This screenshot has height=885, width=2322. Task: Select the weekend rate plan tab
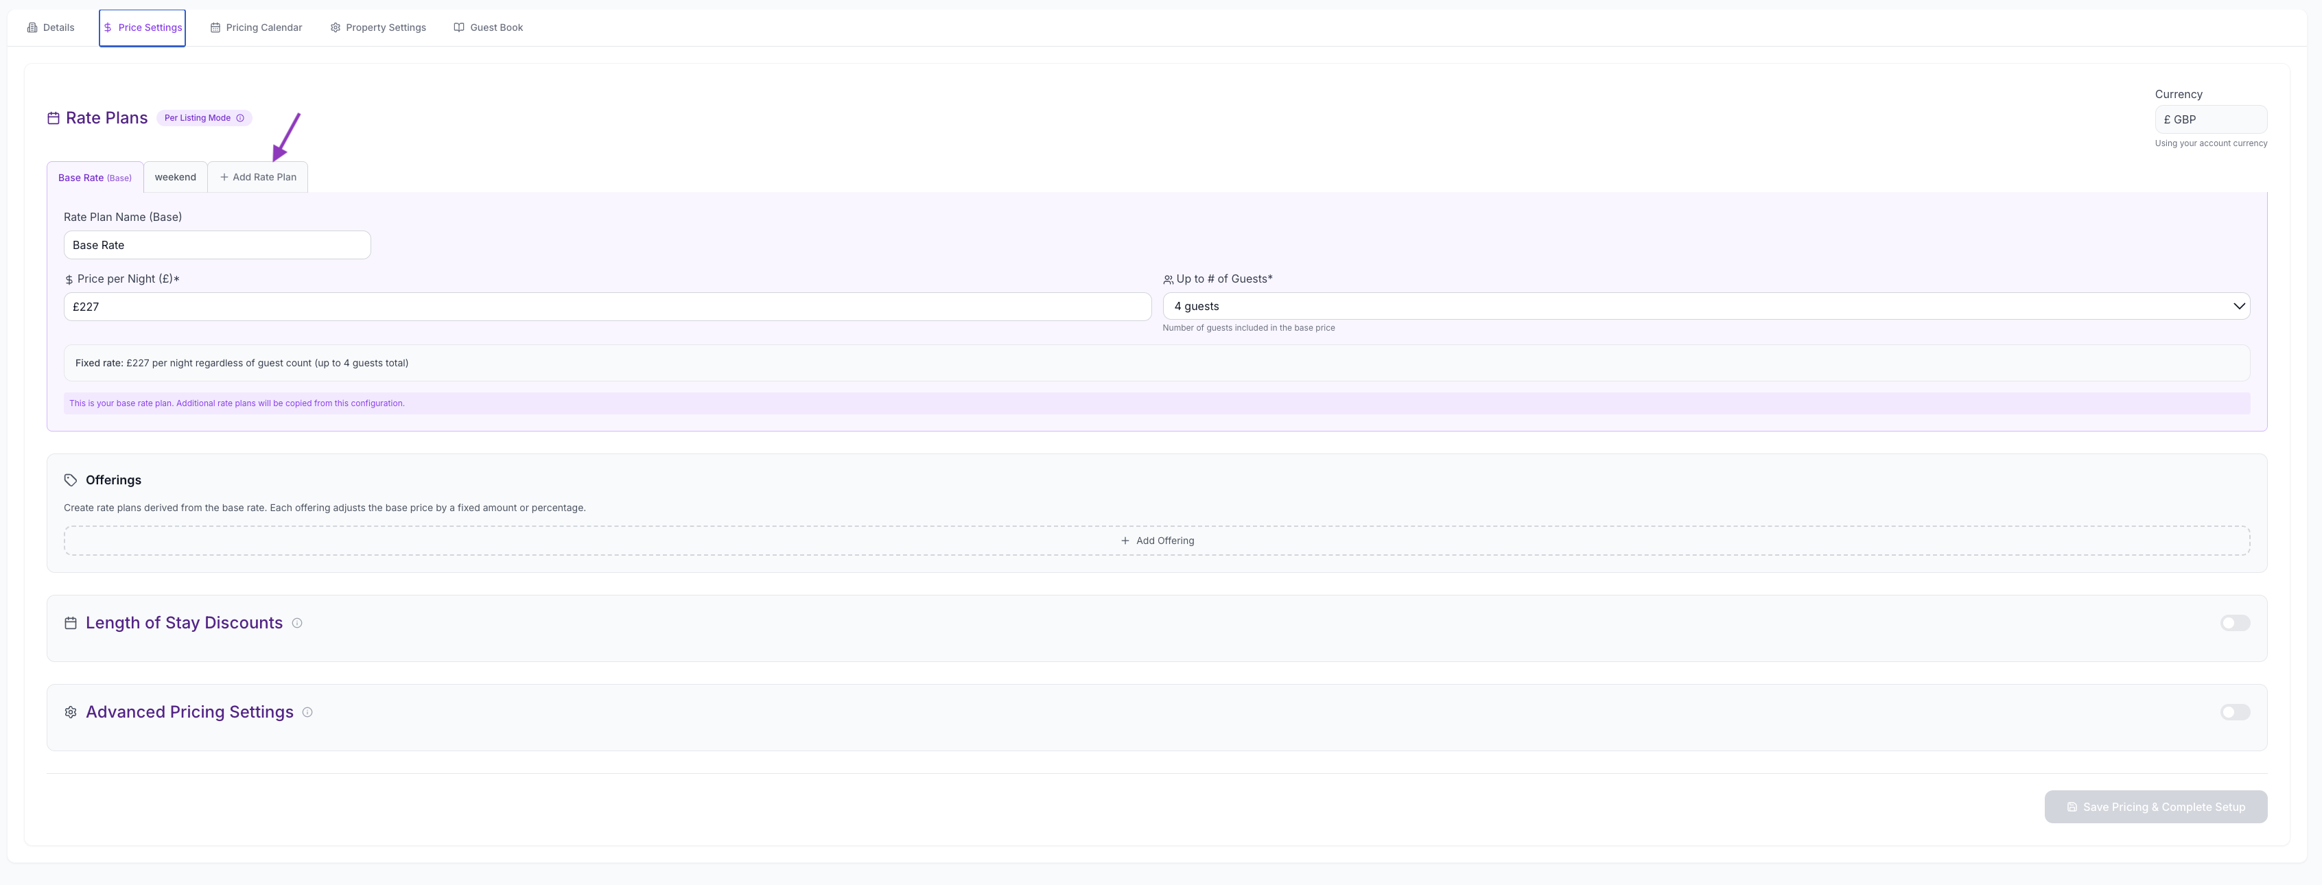[x=175, y=178]
